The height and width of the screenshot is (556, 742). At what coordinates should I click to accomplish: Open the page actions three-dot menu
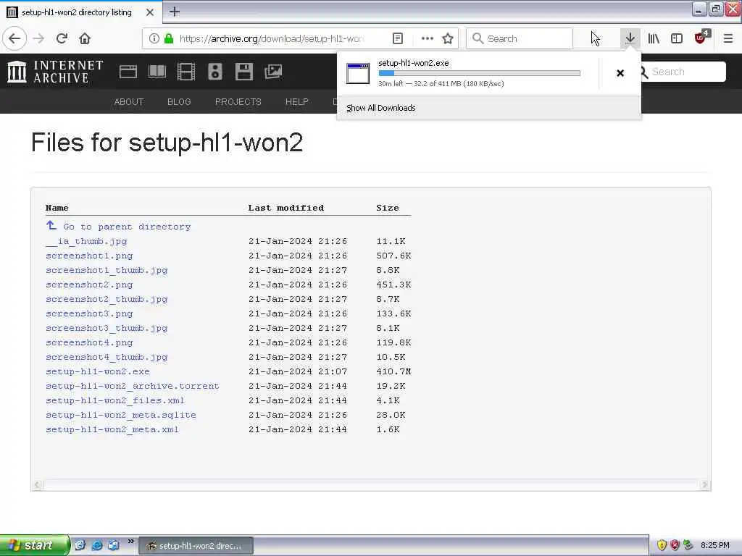point(427,38)
